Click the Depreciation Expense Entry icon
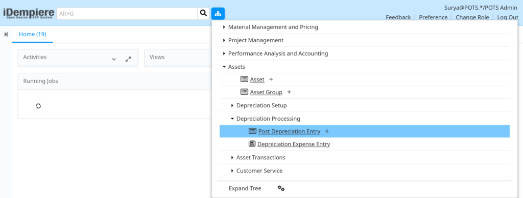 pos(252,144)
